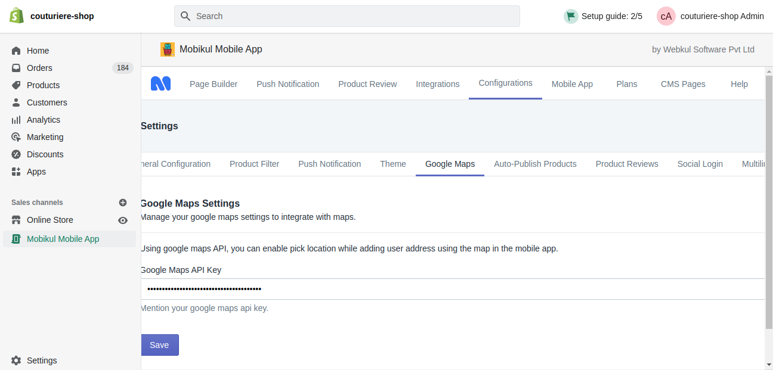This screenshot has height=370, width=773.
Task: Click the couturiere-shop store name
Action: tap(62, 16)
